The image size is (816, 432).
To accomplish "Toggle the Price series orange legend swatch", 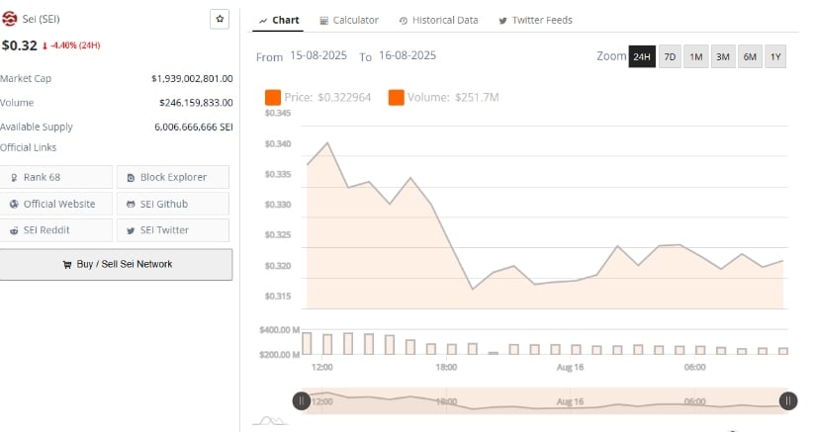I will pyautogui.click(x=273, y=97).
